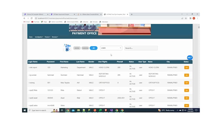Image resolution: width=222 pixels, height=125 pixels.
Task: Open the Maps bookmark
Action: [44, 22]
